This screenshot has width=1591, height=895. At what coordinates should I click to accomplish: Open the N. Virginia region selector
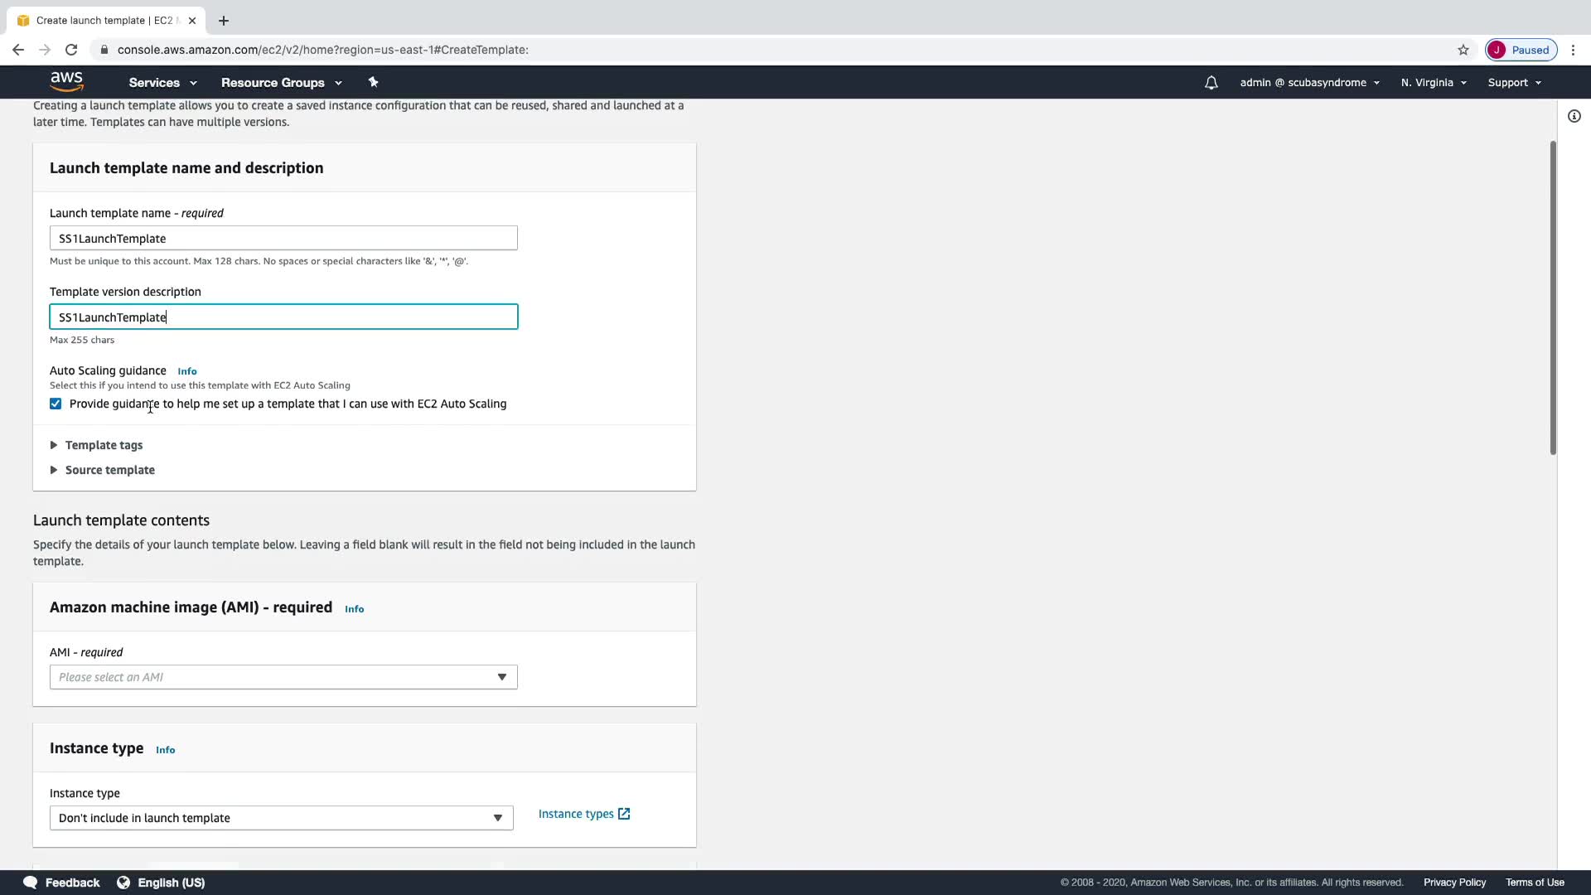(x=1434, y=83)
